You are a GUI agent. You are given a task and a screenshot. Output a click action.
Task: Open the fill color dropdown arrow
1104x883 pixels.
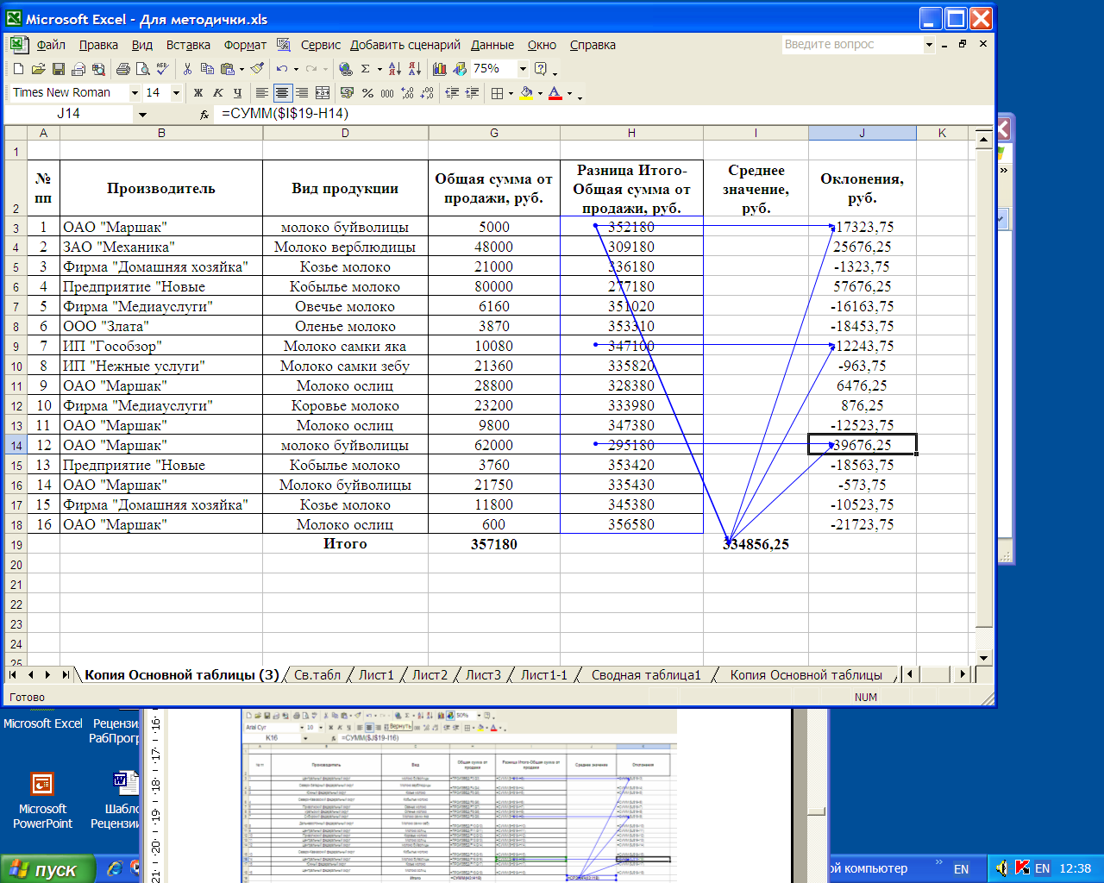coord(540,92)
